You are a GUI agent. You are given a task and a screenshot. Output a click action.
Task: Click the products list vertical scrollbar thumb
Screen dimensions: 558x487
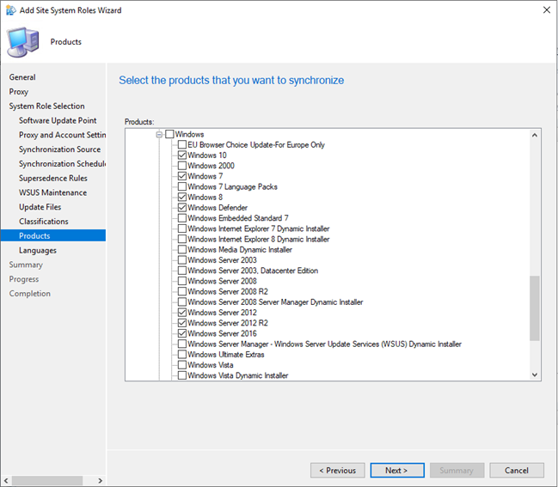pos(535,308)
